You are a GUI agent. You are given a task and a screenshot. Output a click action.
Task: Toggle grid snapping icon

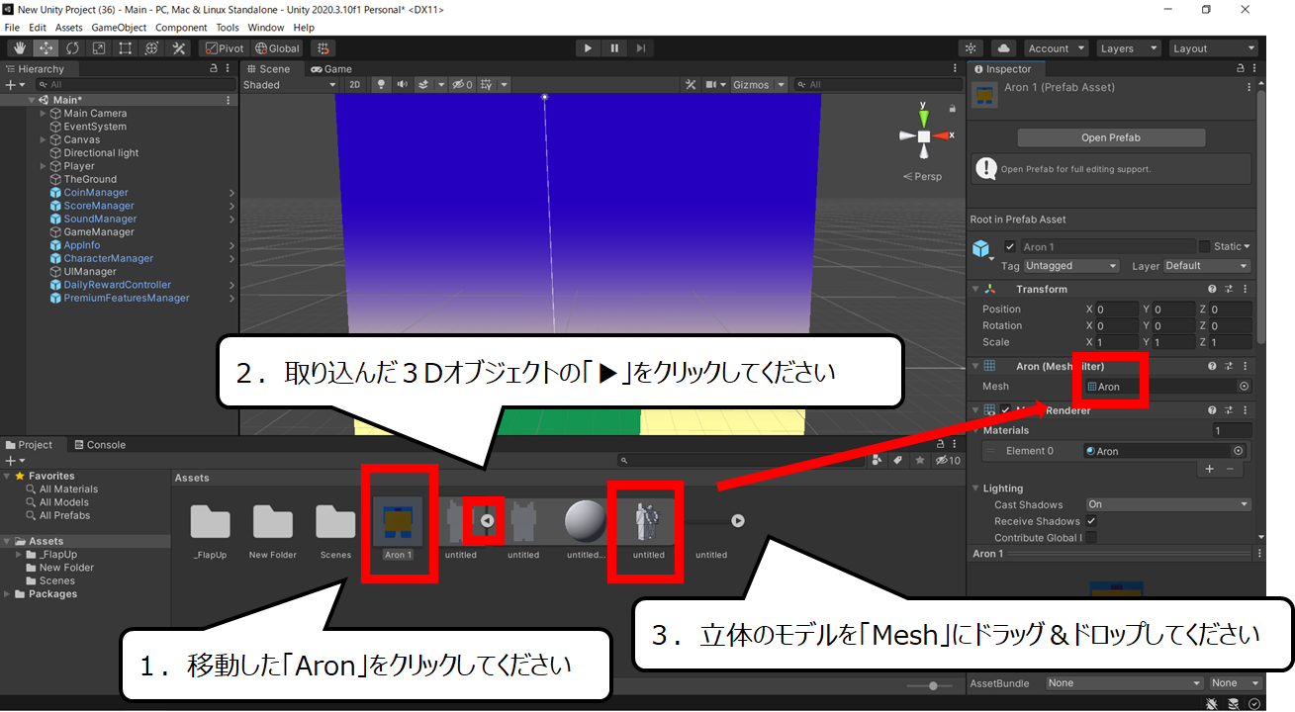pos(323,47)
